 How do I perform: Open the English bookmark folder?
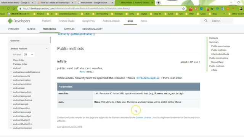[142, 14]
